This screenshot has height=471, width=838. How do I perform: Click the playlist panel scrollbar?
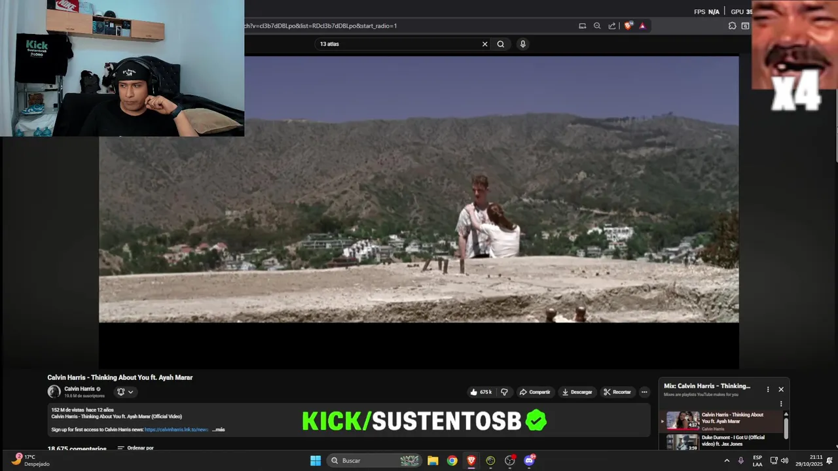point(786,428)
